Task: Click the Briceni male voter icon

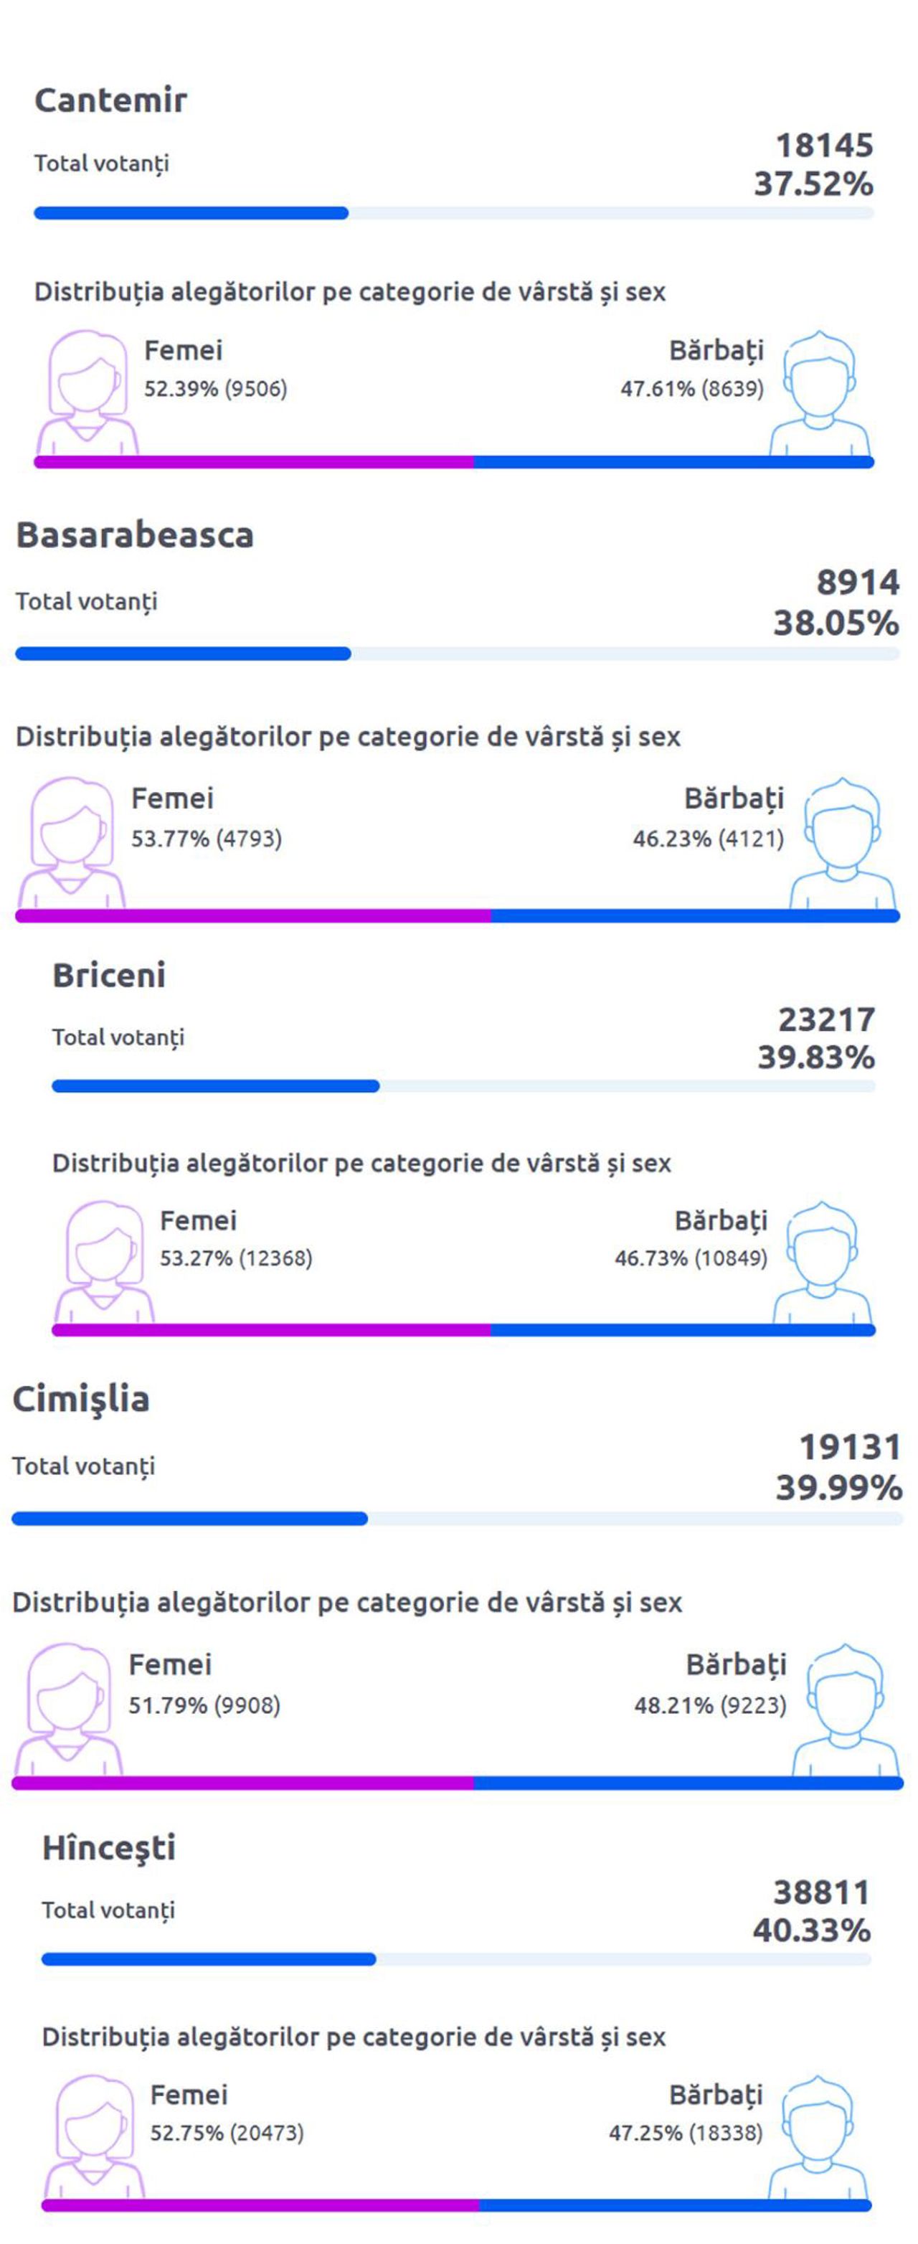Action: point(822,1263)
